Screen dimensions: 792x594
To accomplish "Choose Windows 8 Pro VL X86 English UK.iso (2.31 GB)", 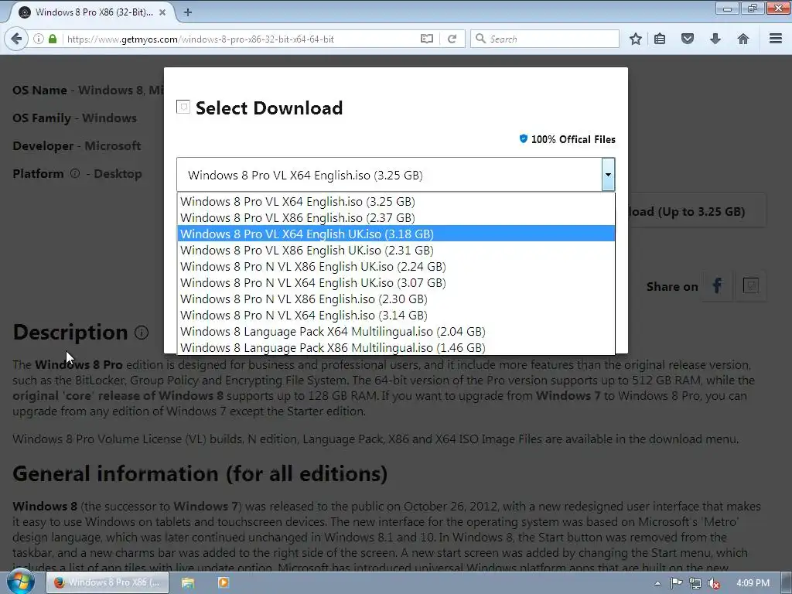I will [396, 250].
